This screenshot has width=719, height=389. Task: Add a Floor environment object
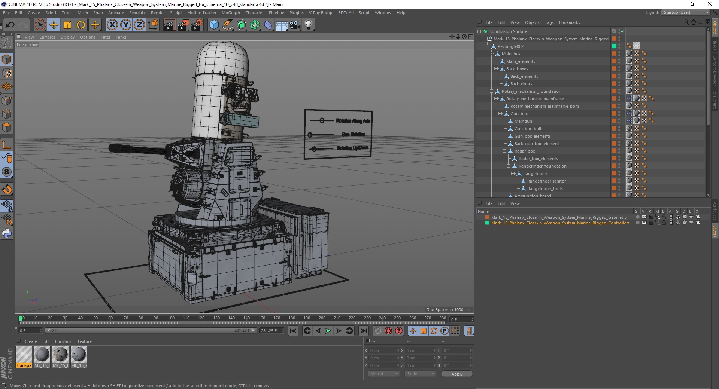point(282,25)
